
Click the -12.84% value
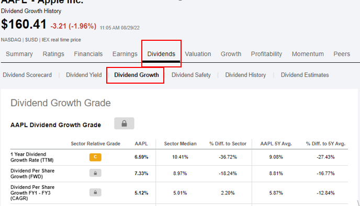[x=325, y=193]
